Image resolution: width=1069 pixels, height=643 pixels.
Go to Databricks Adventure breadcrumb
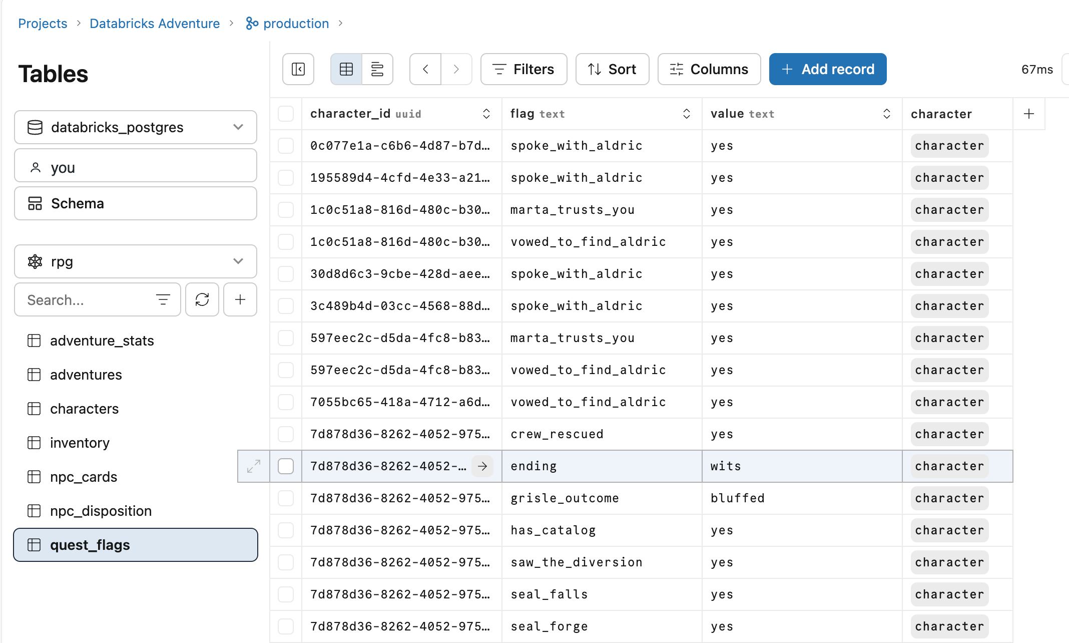[155, 24]
